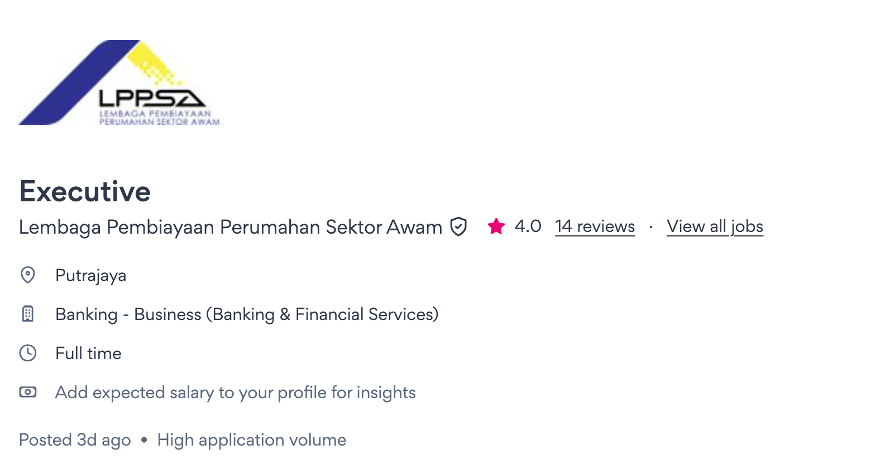Click the salary banknote icon
871x464 pixels.
(x=28, y=392)
